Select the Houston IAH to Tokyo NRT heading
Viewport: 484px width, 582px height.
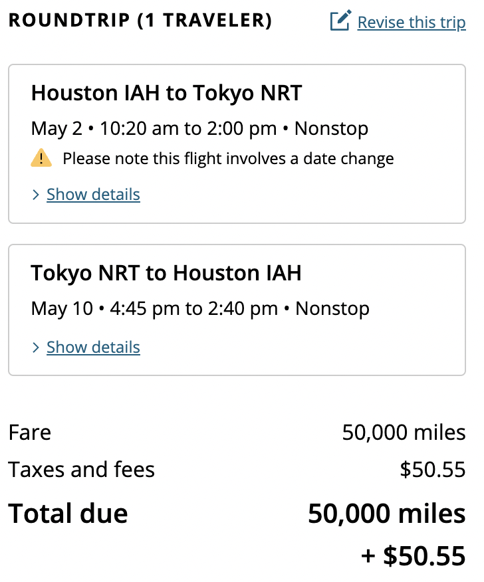[x=166, y=93]
